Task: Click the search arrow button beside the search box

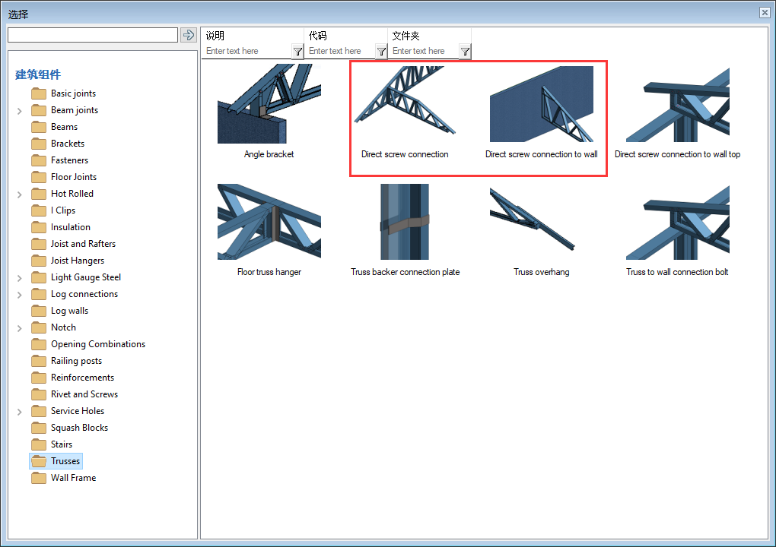Action: click(x=188, y=35)
